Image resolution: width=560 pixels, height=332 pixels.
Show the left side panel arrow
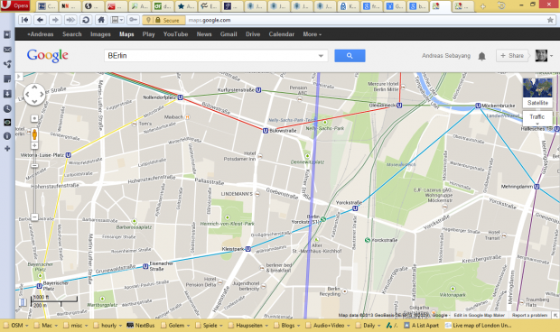click(19, 77)
